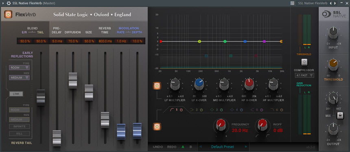Viewport: 350px width, 152px height.
Task: Click the 0 dB R/OFF readout
Action: tap(278, 130)
